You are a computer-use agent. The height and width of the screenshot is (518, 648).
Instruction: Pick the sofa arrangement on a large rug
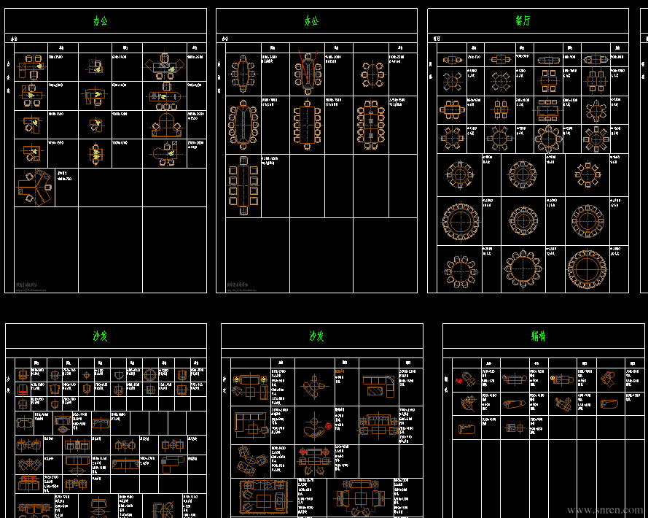(x=263, y=497)
